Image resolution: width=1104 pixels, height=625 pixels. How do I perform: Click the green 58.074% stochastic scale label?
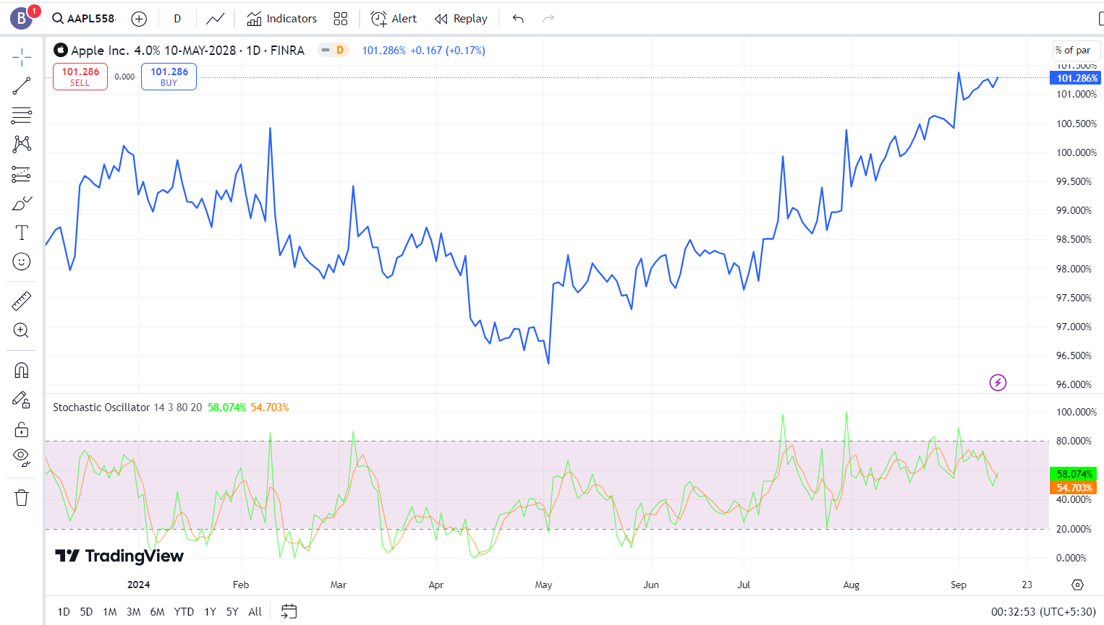point(1073,474)
